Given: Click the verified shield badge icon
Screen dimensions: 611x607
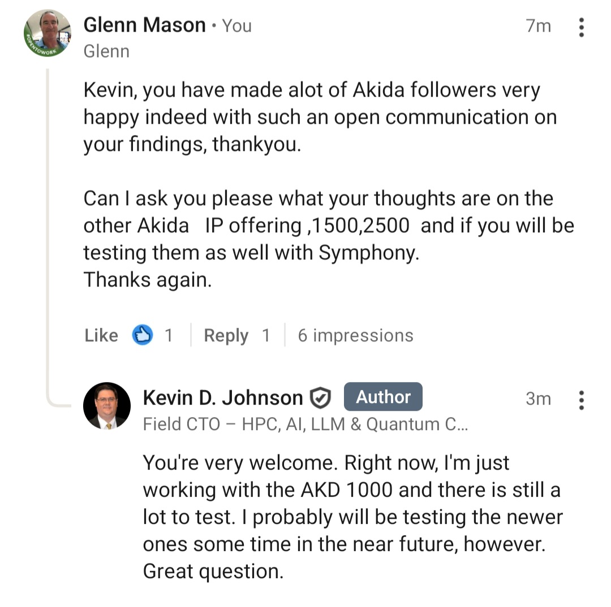Looking at the screenshot, I should (320, 398).
